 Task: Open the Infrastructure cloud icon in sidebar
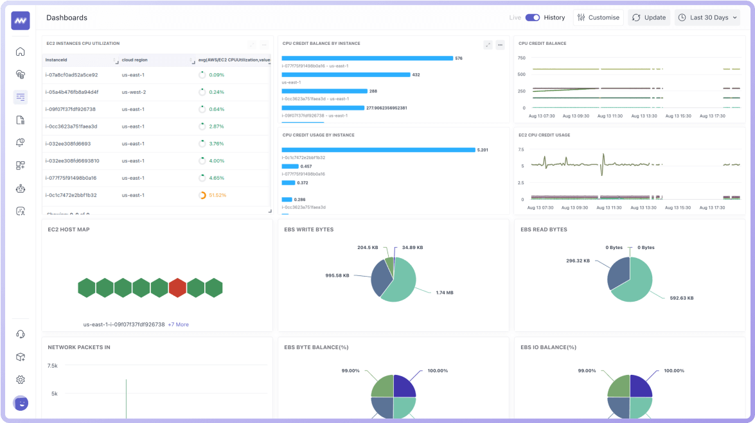coord(20,74)
